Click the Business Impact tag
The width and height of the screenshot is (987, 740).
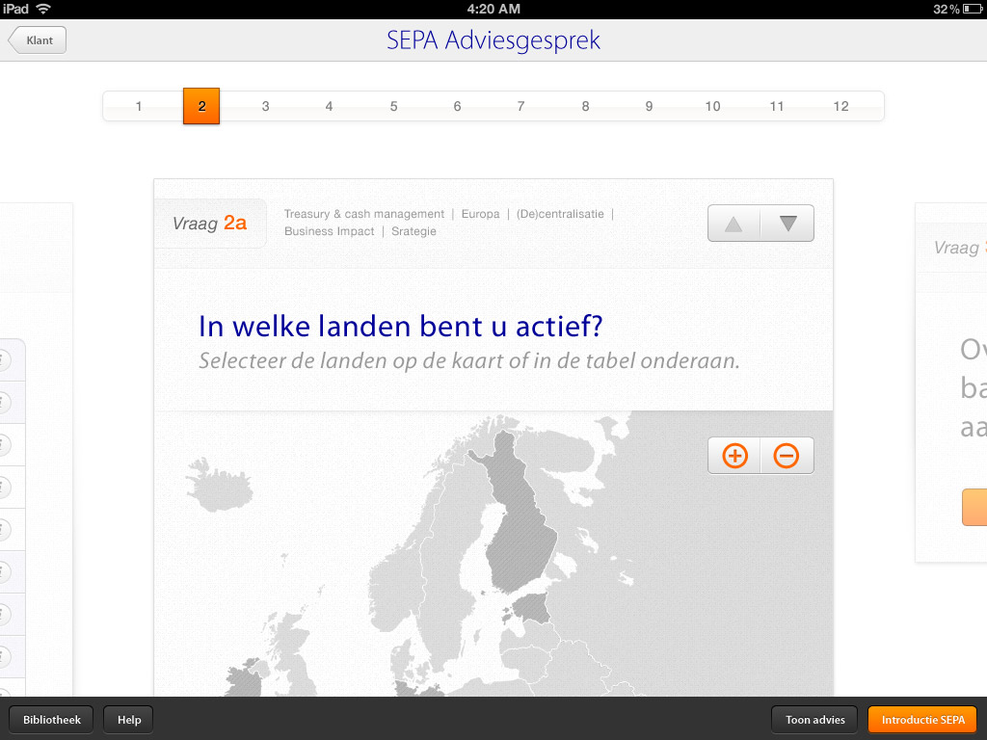[330, 231]
